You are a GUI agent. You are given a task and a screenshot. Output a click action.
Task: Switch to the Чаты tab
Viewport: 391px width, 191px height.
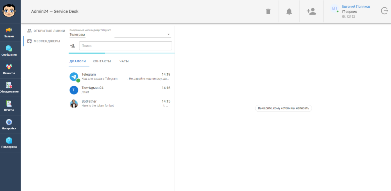(124, 61)
